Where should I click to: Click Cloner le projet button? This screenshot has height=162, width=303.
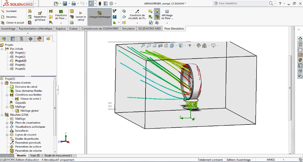pyautogui.click(x=13, y=23)
